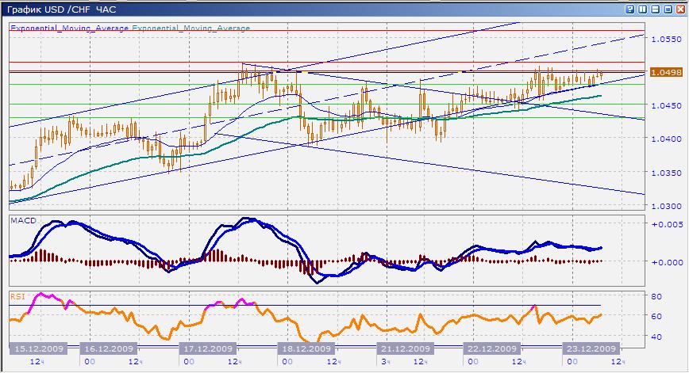Close the USD/CHF chart window

tap(679, 8)
